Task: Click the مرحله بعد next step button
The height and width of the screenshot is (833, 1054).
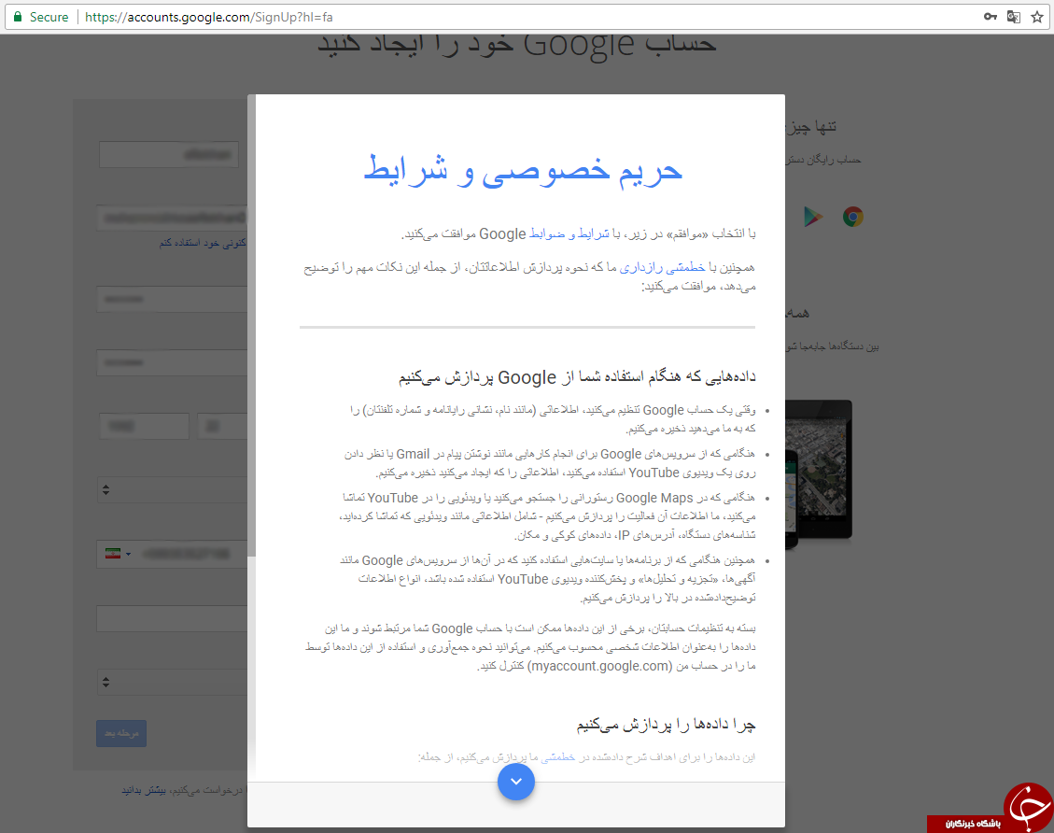Action: 121,733
